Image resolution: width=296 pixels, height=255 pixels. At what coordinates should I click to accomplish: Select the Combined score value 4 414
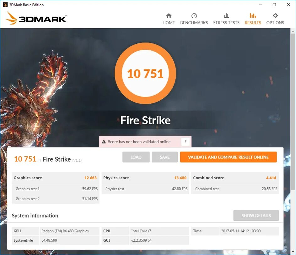pos(271,178)
